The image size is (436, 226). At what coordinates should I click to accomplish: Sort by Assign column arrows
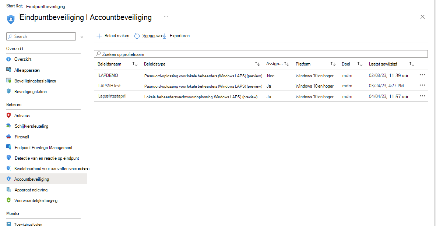point(287,64)
